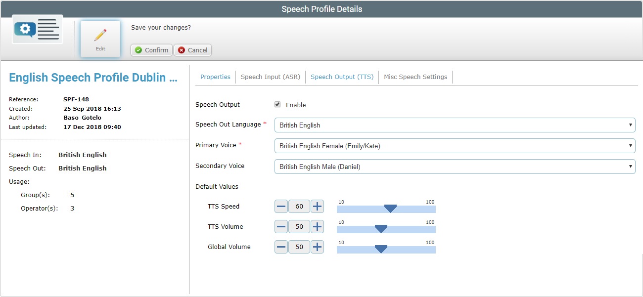Image resolution: width=643 pixels, height=297 pixels.
Task: Open the Secondary Voice dropdown
Action: 630,166
